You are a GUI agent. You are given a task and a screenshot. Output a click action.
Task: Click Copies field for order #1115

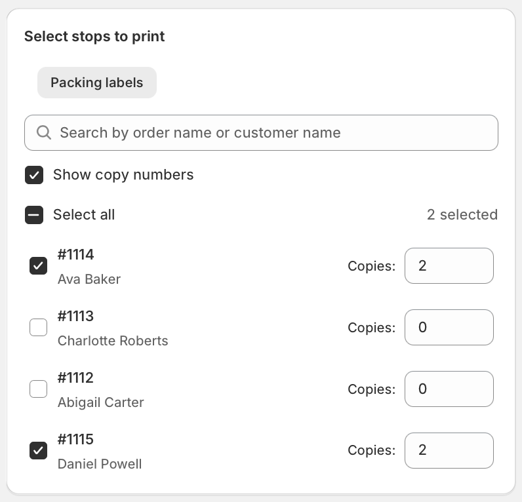point(449,450)
